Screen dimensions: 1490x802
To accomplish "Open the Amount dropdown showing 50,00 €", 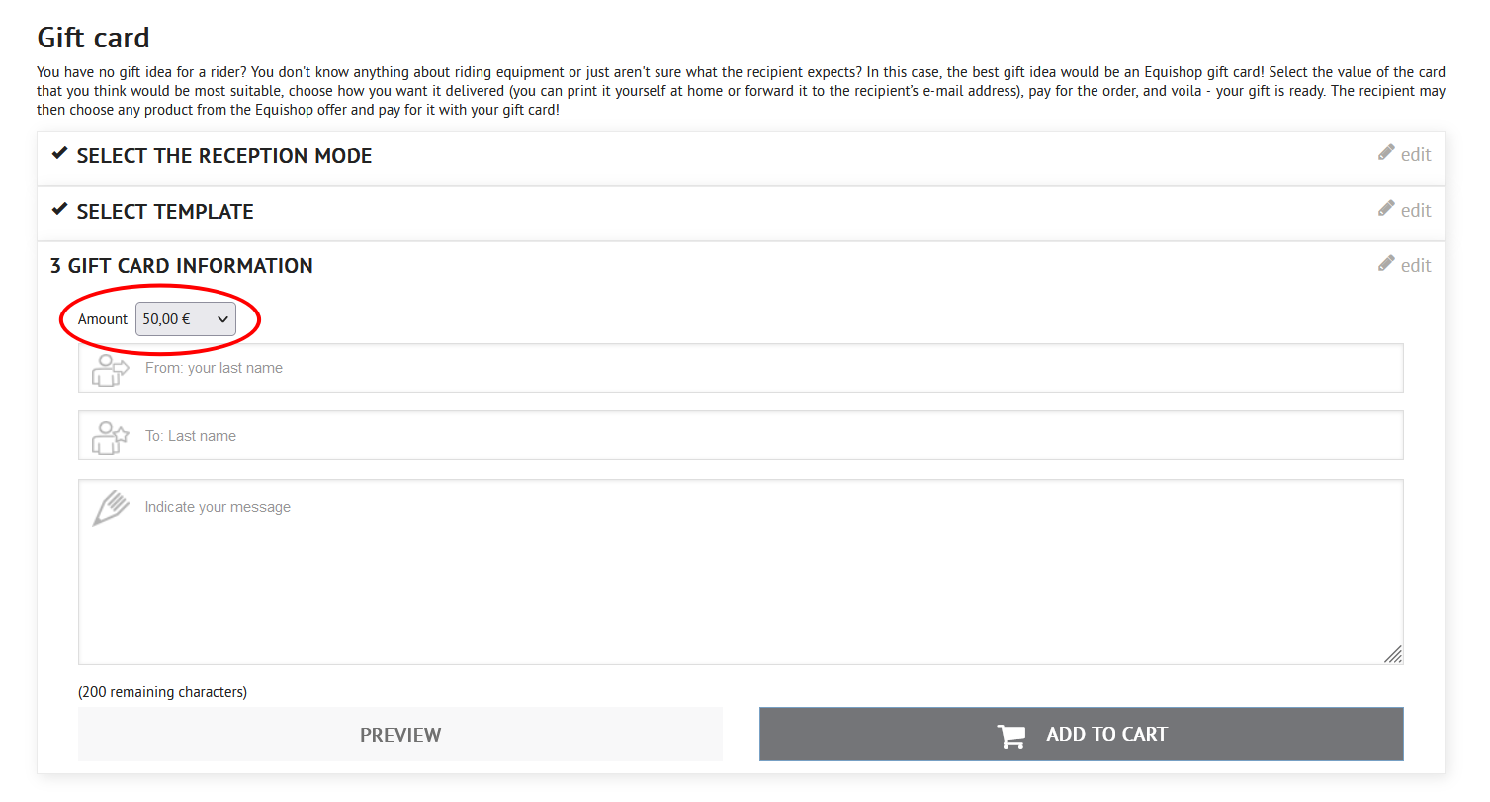I will (186, 319).
